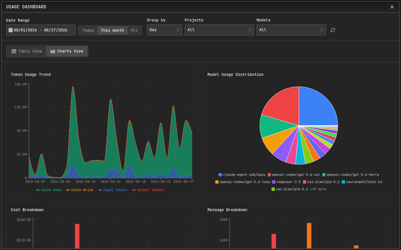Click the "$160.00" cost axis label
Screen dimensions: 401x250
point(24,220)
